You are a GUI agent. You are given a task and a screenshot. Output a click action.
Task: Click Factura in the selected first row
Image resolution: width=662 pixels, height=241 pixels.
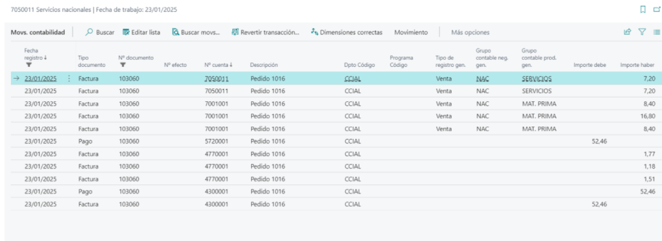[88, 78]
